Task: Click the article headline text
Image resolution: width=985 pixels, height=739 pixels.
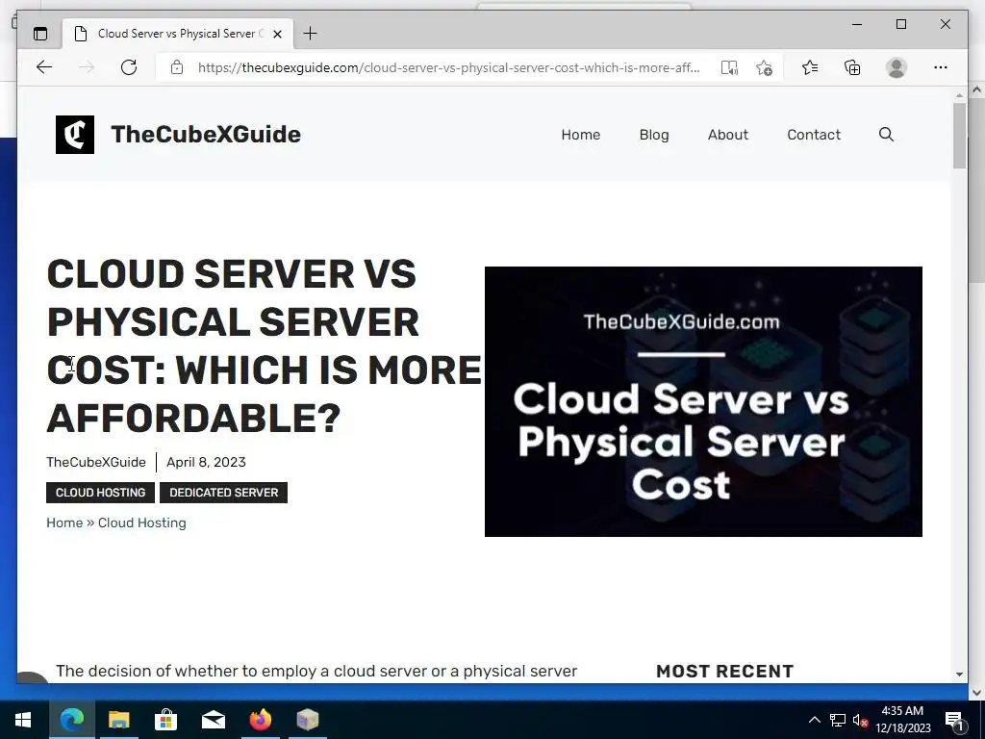Action: pyautogui.click(x=264, y=345)
